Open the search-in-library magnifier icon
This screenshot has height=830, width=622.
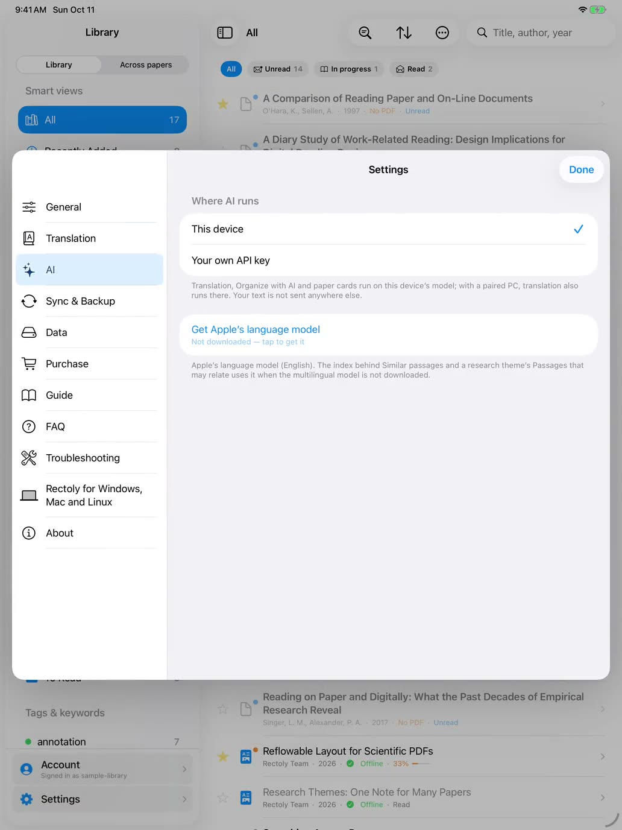point(365,33)
